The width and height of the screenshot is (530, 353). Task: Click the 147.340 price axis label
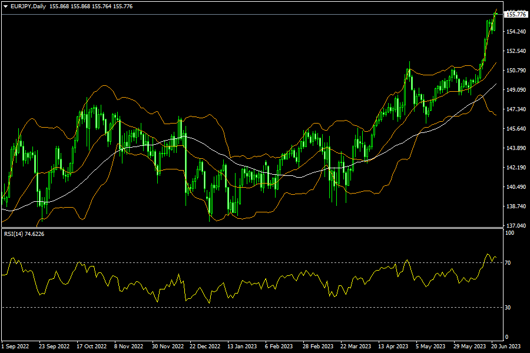coord(516,109)
